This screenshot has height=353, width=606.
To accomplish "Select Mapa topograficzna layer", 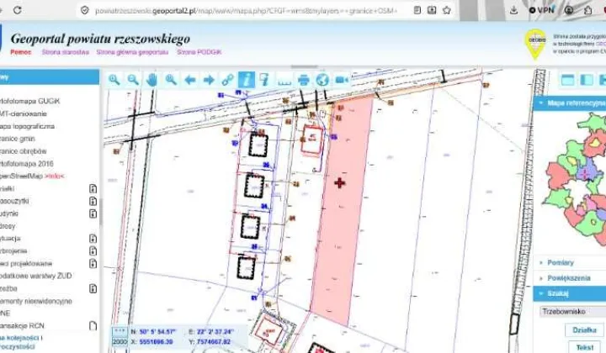I will 27,126.
